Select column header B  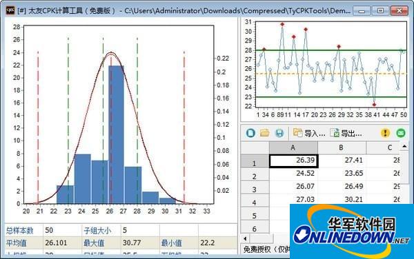pos(342,147)
